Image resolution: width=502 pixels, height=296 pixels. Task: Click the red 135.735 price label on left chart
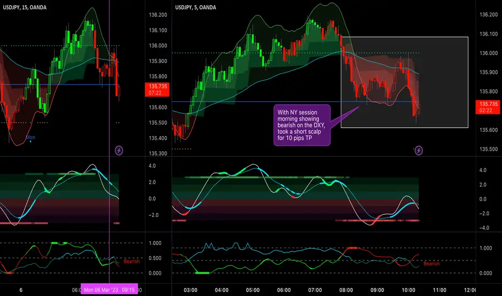point(157,89)
